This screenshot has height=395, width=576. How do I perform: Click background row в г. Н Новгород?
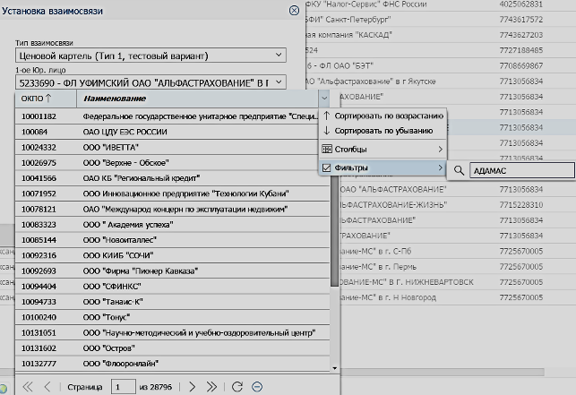click(388, 297)
